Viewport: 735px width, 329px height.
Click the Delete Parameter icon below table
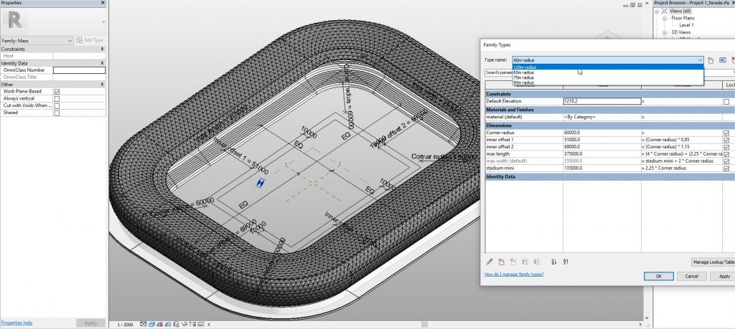(x=512, y=262)
